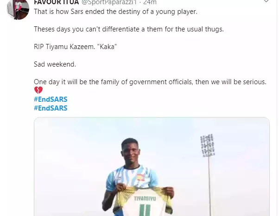Click the green number 11 on jersey

[x=145, y=210]
